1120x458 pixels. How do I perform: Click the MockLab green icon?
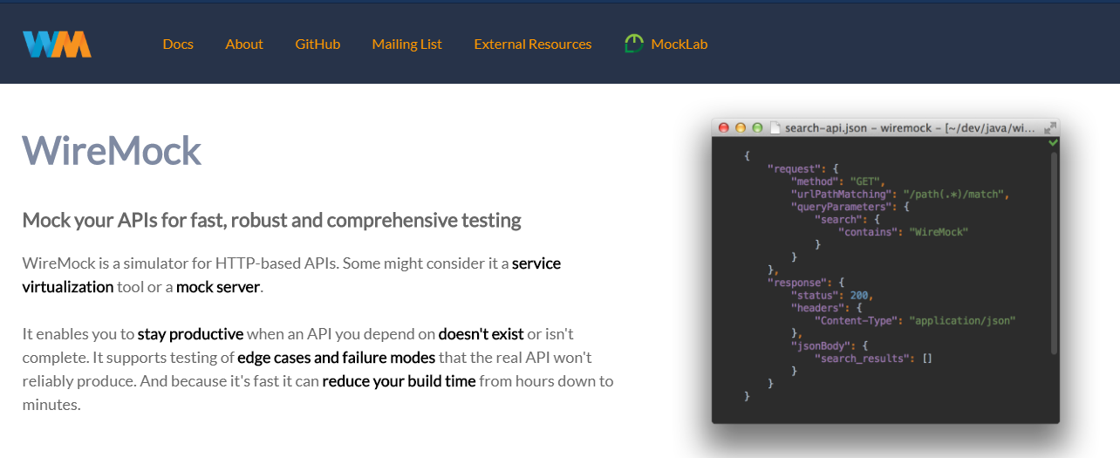634,44
